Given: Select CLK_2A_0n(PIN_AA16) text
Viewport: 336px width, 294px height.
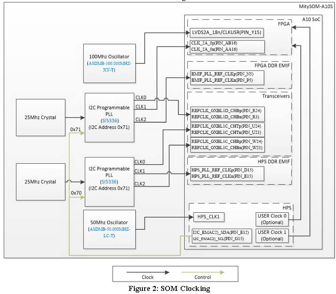Looking at the screenshot, I should [x=215, y=50].
